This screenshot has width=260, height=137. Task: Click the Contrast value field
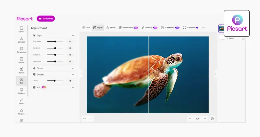[70, 48]
